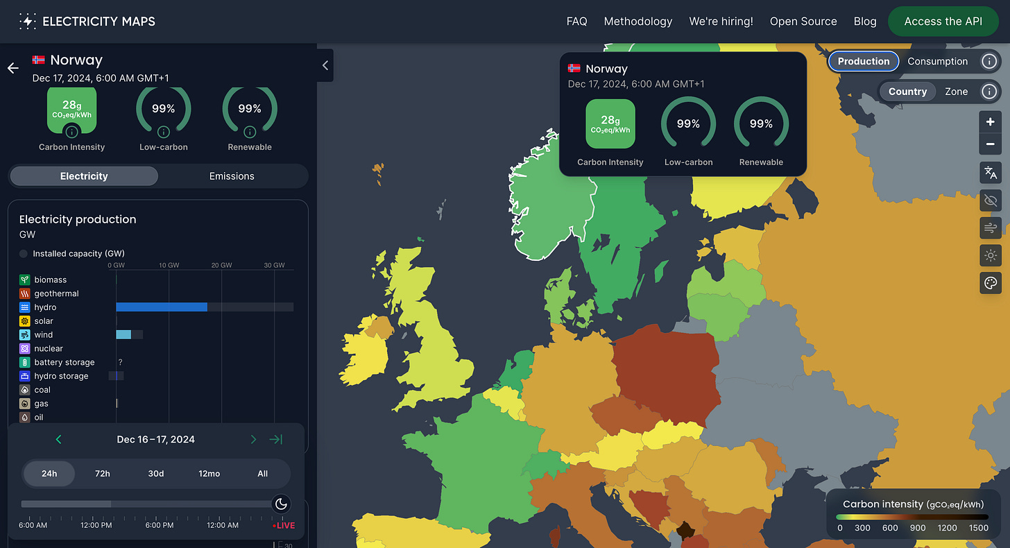The width and height of the screenshot is (1010, 548).
Task: Select the 72h time range
Action: click(x=103, y=474)
